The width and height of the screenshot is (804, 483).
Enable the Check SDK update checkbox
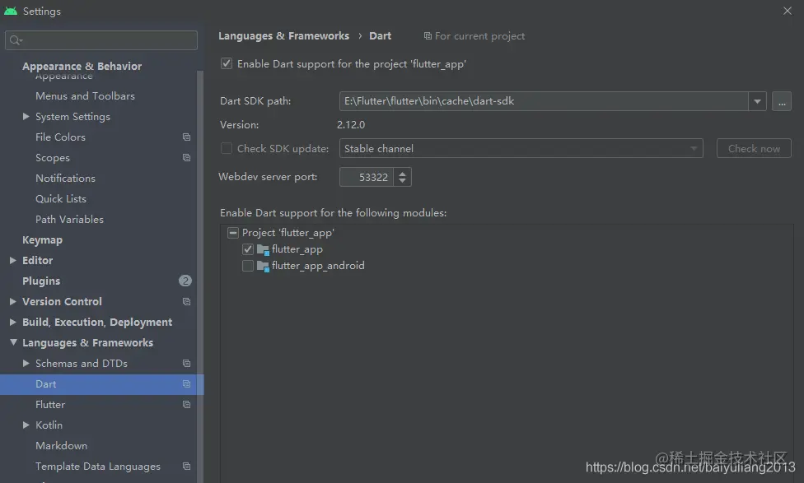tap(226, 148)
